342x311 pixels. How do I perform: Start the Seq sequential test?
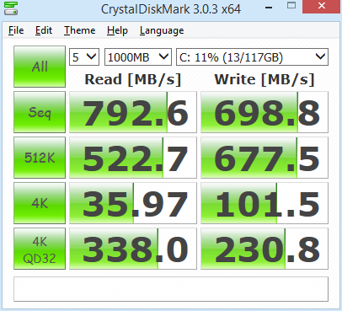(40, 112)
